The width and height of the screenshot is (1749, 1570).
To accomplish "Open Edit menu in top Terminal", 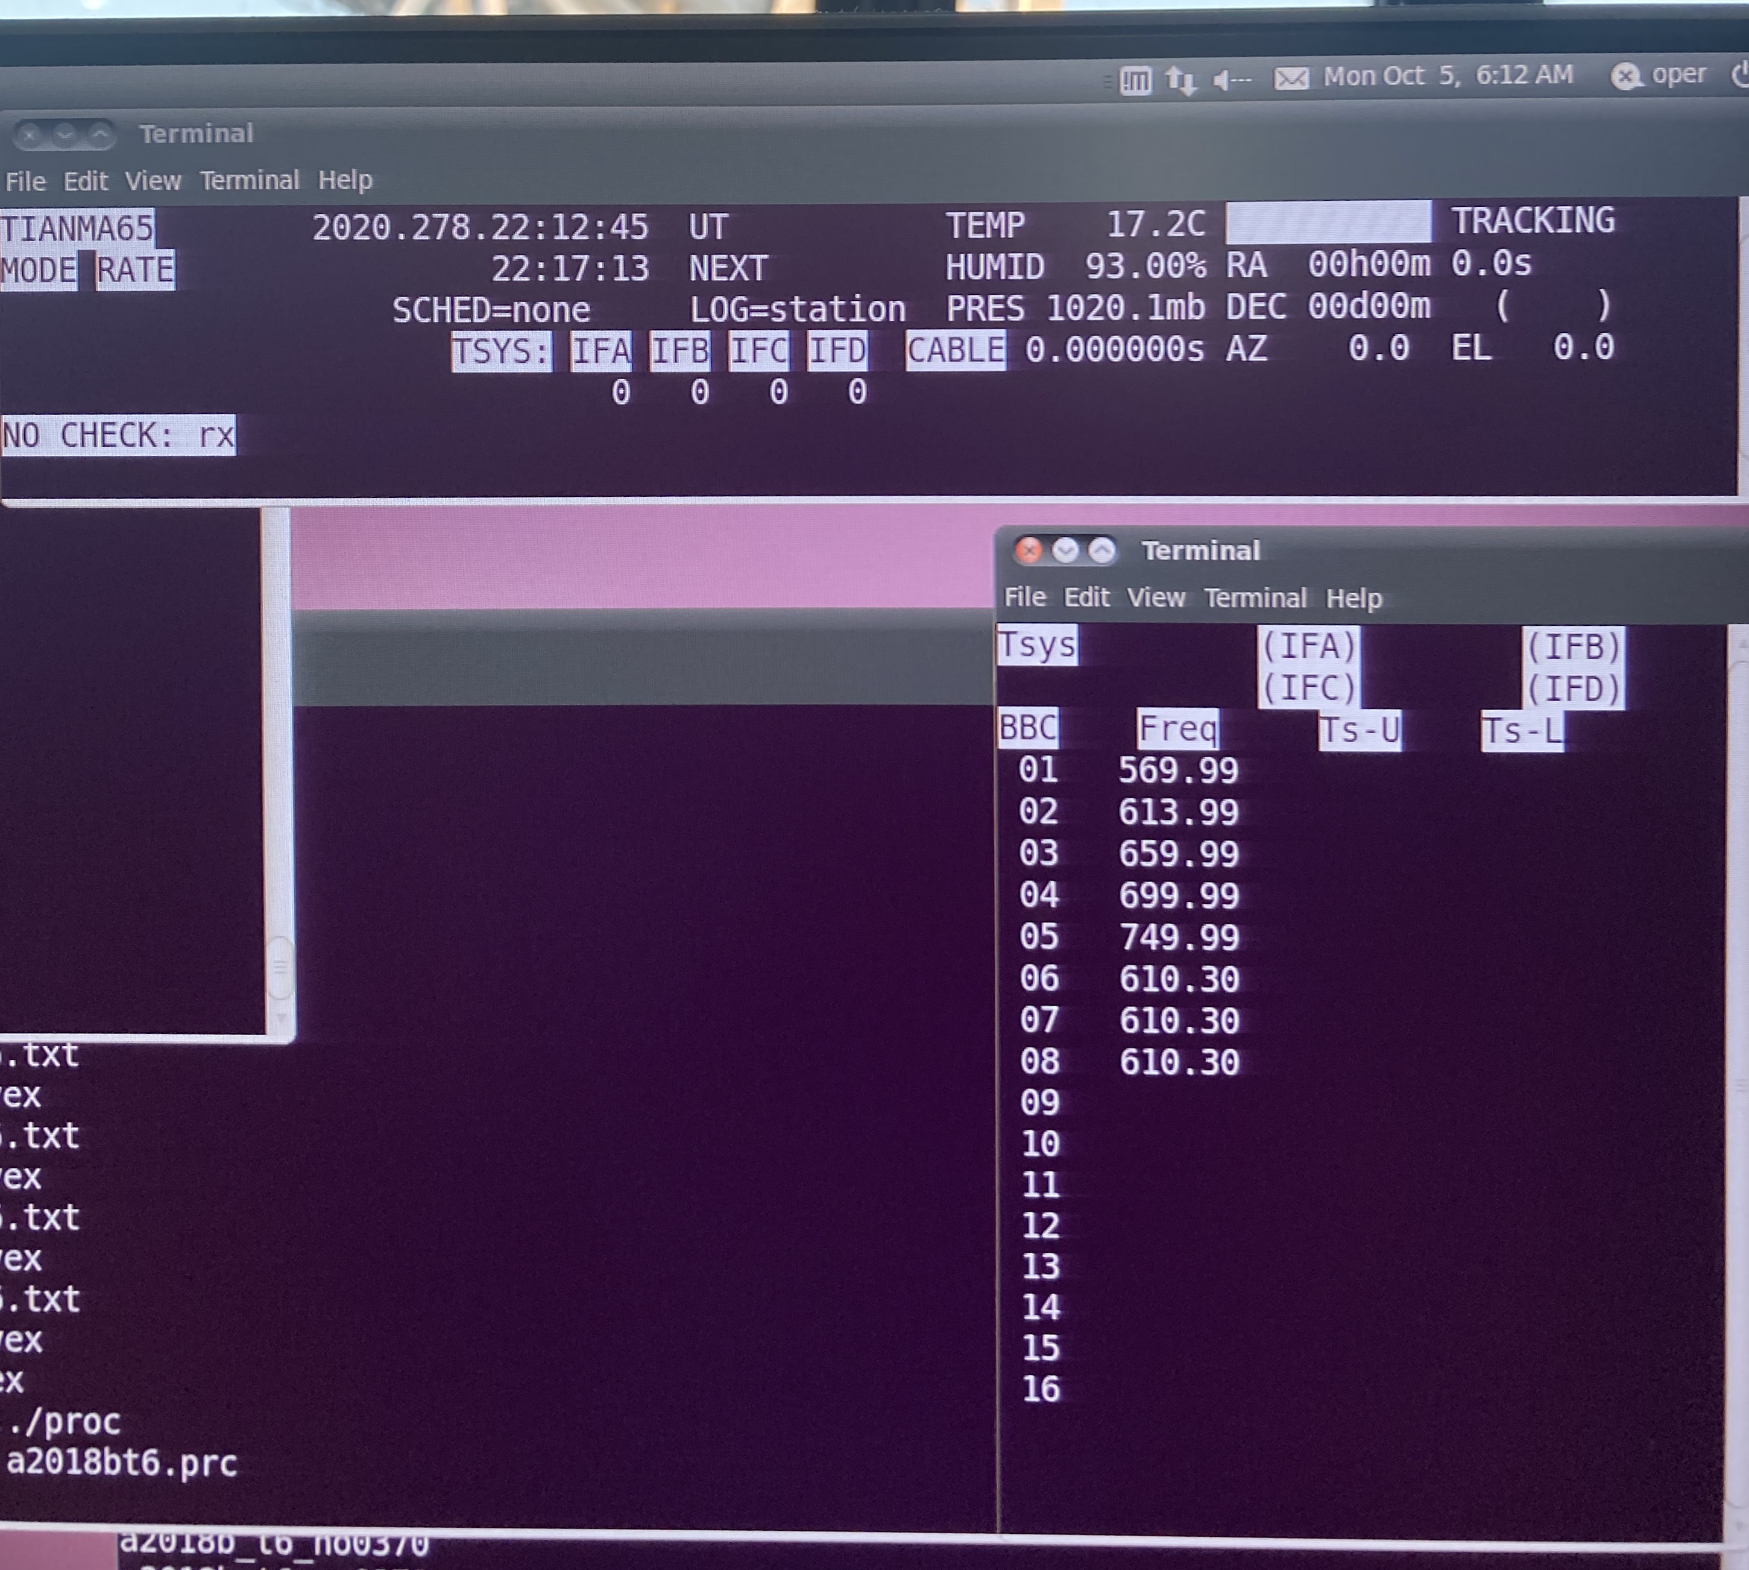I will point(86,181).
